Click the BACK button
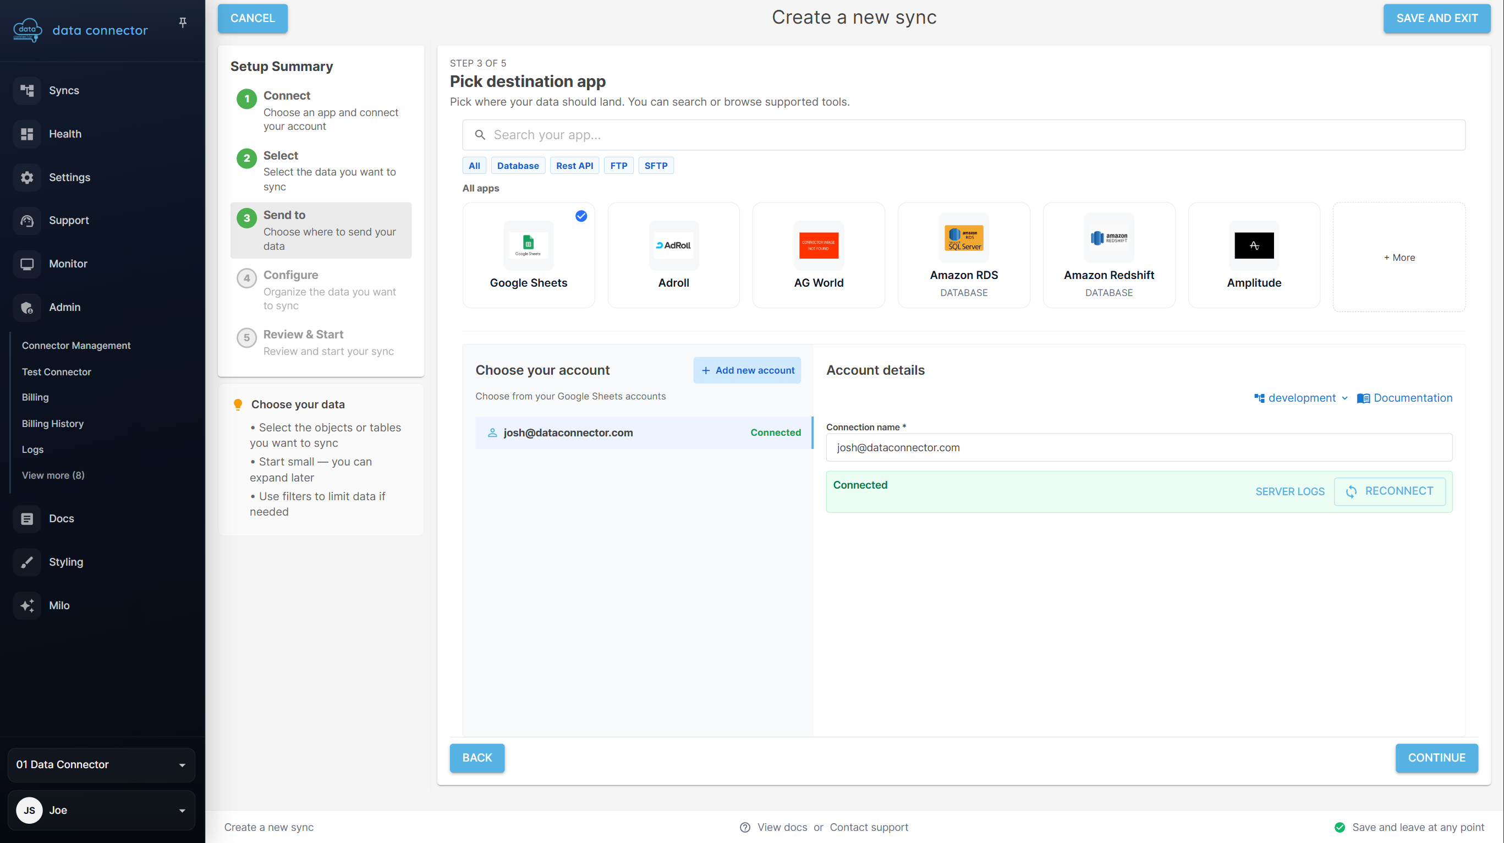Viewport: 1504px width, 843px height. (x=477, y=758)
